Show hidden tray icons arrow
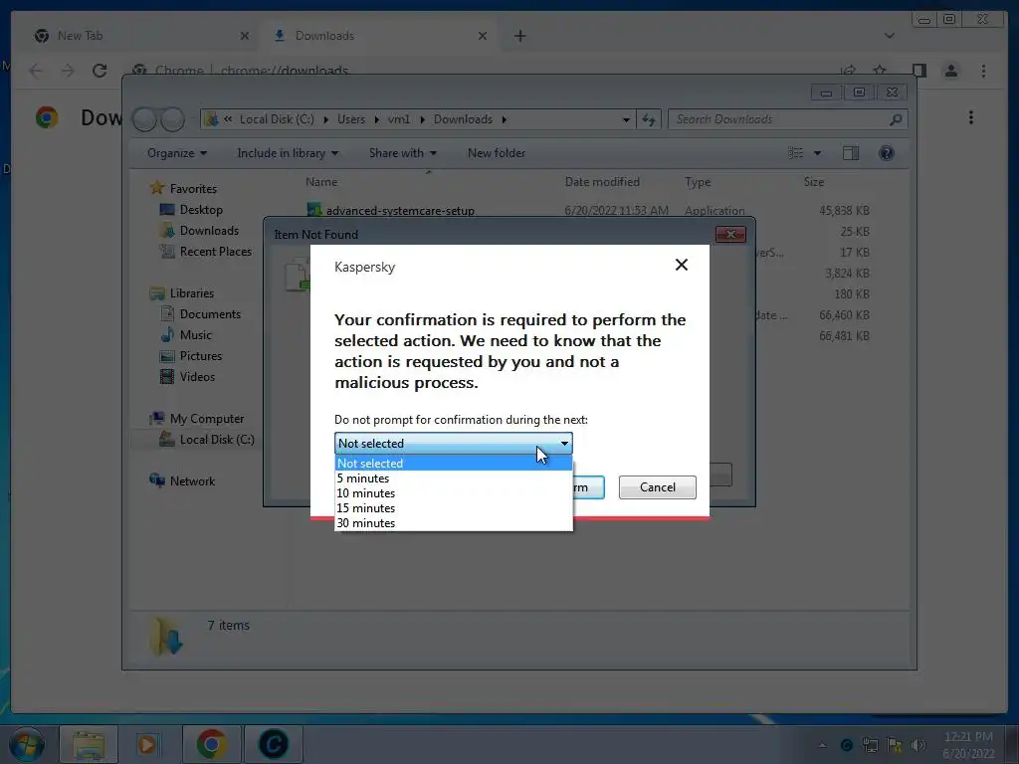The height and width of the screenshot is (764, 1019). coord(823,745)
